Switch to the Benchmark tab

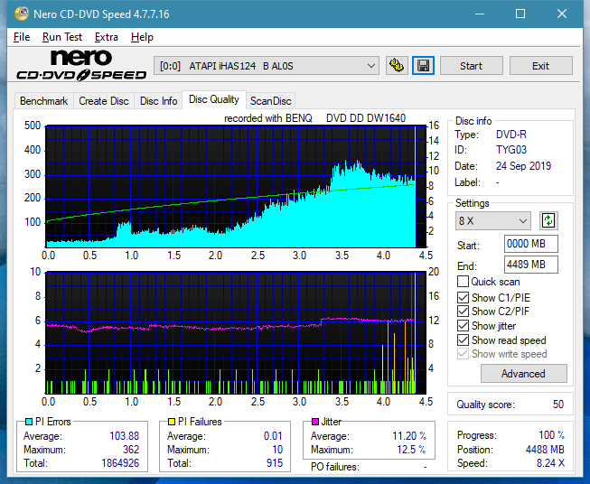point(44,101)
